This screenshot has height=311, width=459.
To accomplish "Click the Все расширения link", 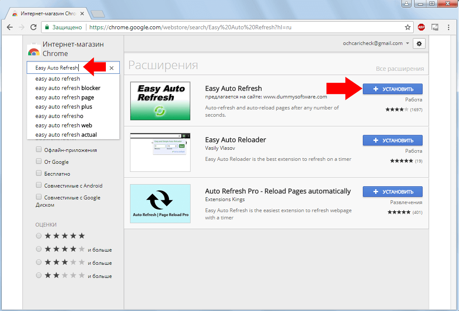I will pos(400,69).
